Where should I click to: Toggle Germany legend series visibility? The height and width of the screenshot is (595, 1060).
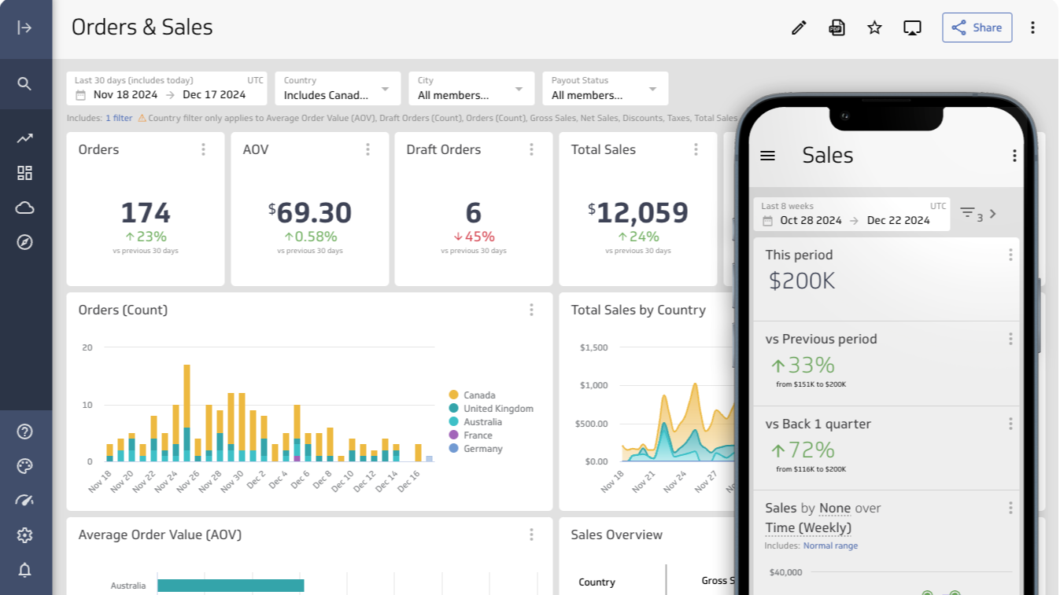coord(482,449)
